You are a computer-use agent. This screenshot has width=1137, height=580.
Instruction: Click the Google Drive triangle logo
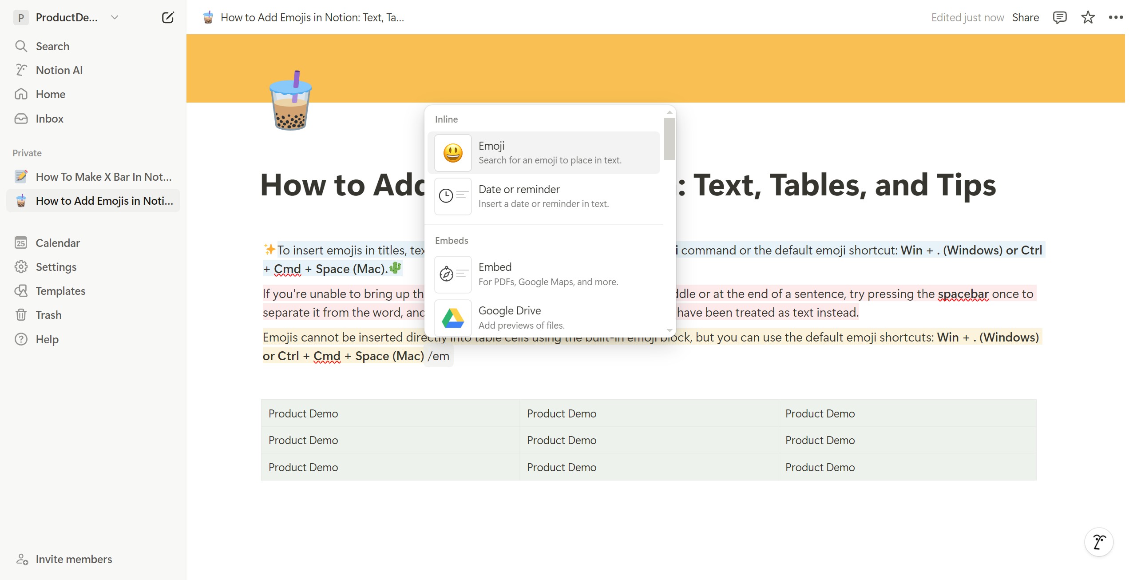[x=453, y=318]
